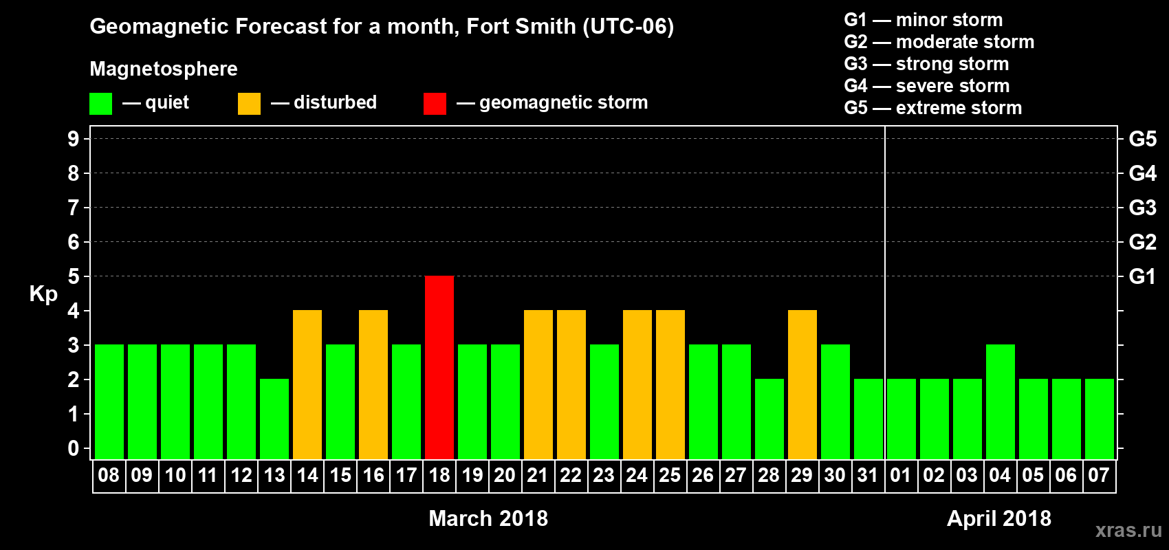The height and width of the screenshot is (550, 1169).
Task: Click the green bar above date 19
Action: point(472,401)
